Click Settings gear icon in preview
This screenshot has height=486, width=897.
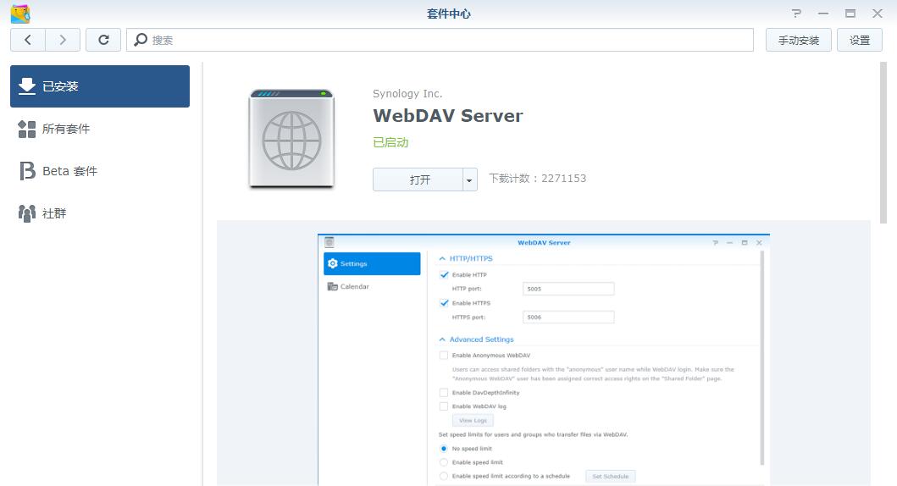333,263
